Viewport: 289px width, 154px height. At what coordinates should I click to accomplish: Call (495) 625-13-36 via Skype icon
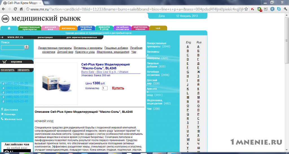point(3,88)
